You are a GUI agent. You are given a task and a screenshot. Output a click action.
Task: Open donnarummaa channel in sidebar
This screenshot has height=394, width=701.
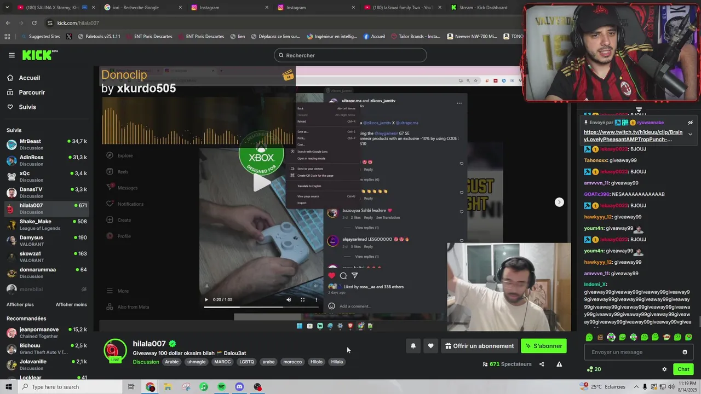click(x=47, y=273)
